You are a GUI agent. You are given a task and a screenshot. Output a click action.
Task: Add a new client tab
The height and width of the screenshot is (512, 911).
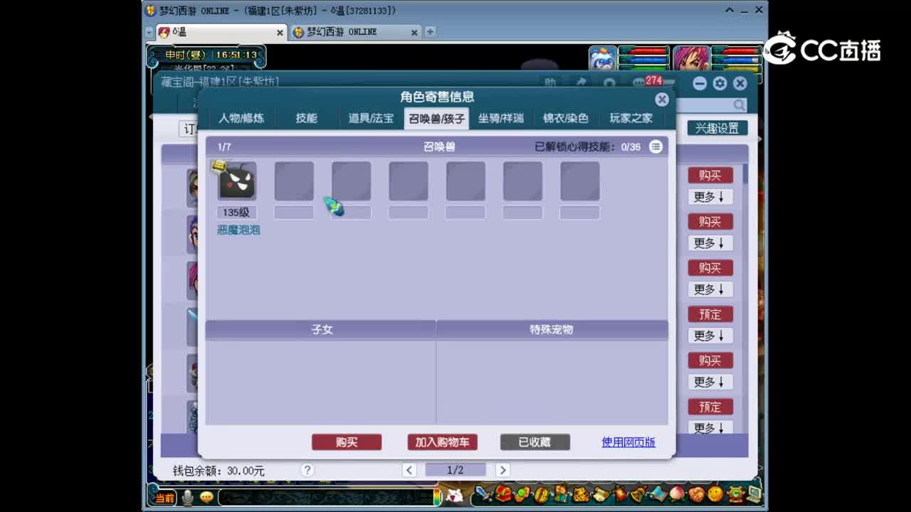coord(430,31)
